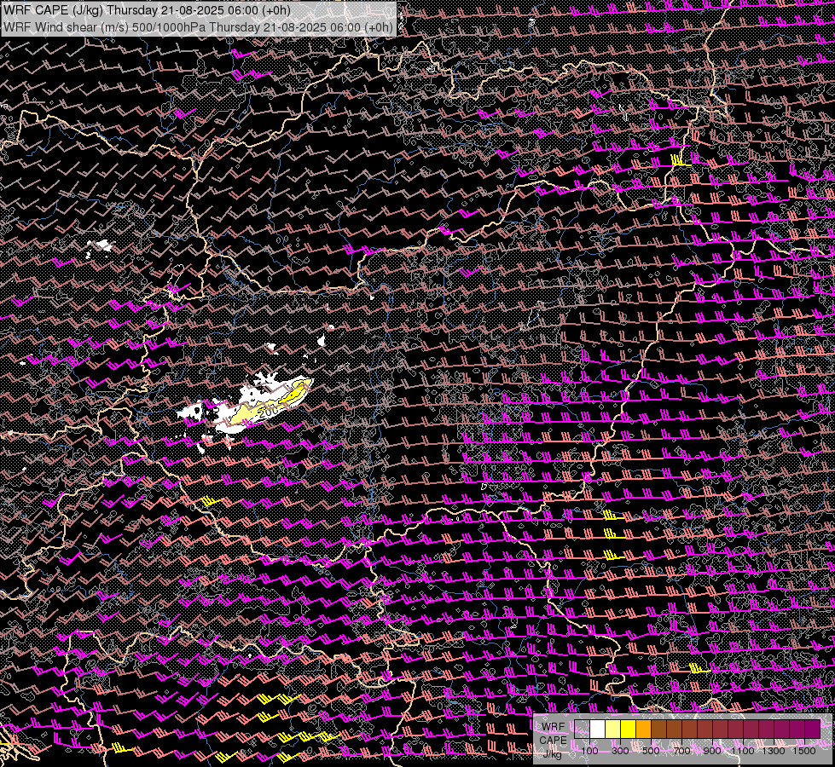This screenshot has width=835, height=767.
Task: Click the legend value 1500
Action: tap(804, 751)
